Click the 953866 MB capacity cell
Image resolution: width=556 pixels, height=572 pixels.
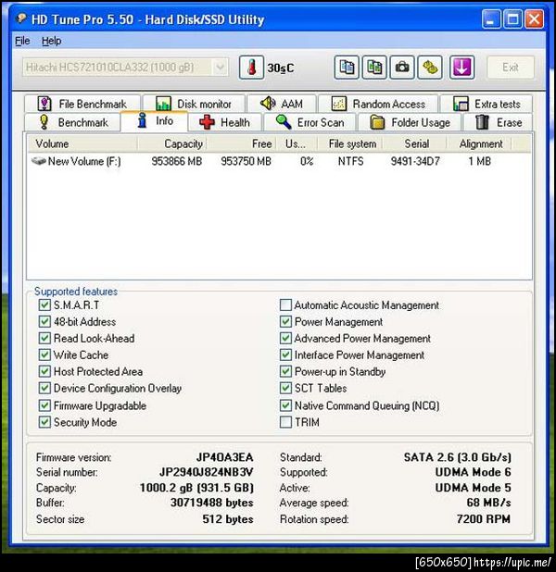[177, 161]
